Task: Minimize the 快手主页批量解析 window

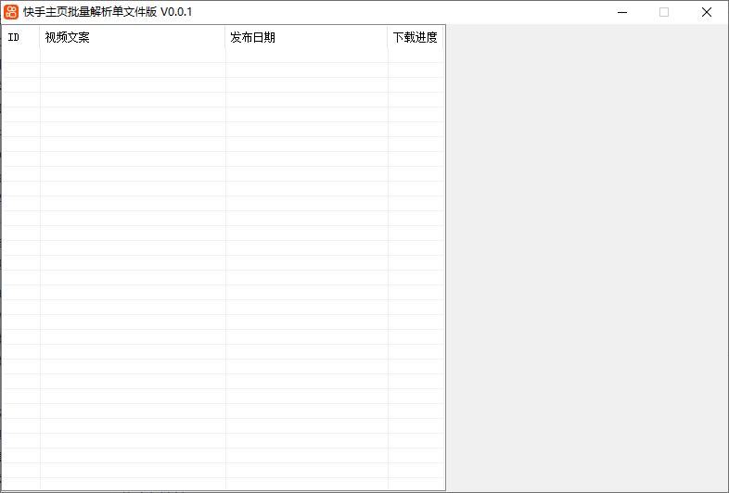Action: click(622, 12)
